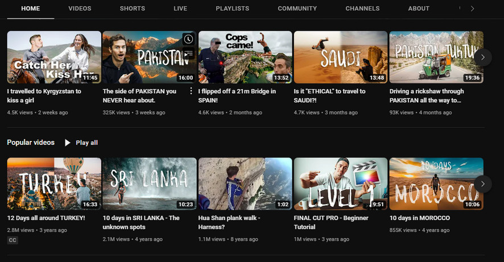Click the Watch Later clock icon on PAKISTAN thumbnail

click(188, 39)
